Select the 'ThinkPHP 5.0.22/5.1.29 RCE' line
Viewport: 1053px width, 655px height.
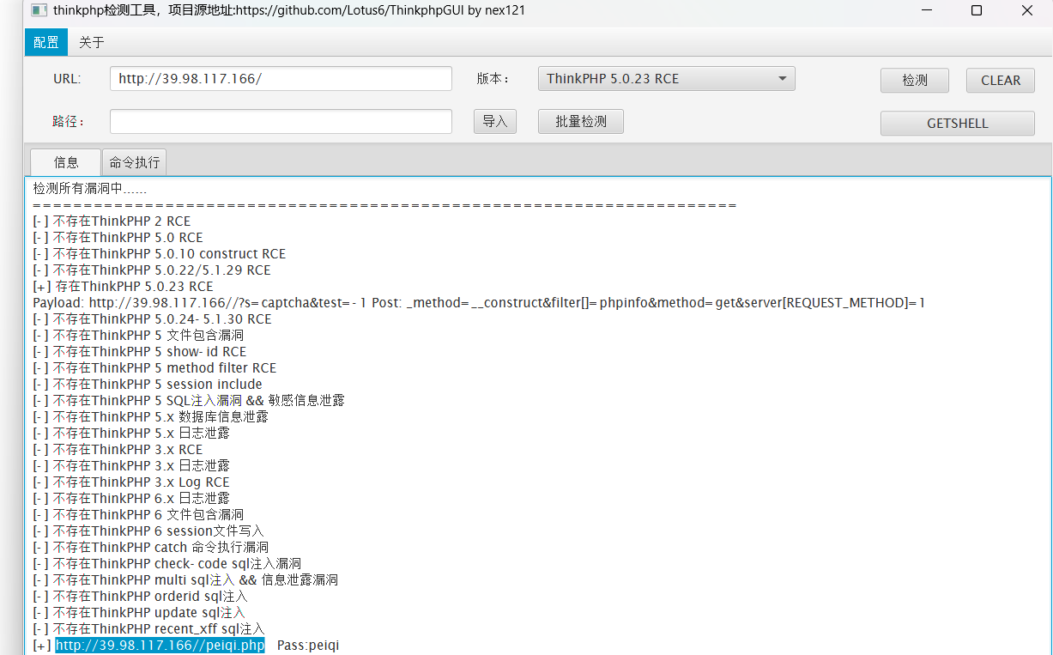pos(152,270)
